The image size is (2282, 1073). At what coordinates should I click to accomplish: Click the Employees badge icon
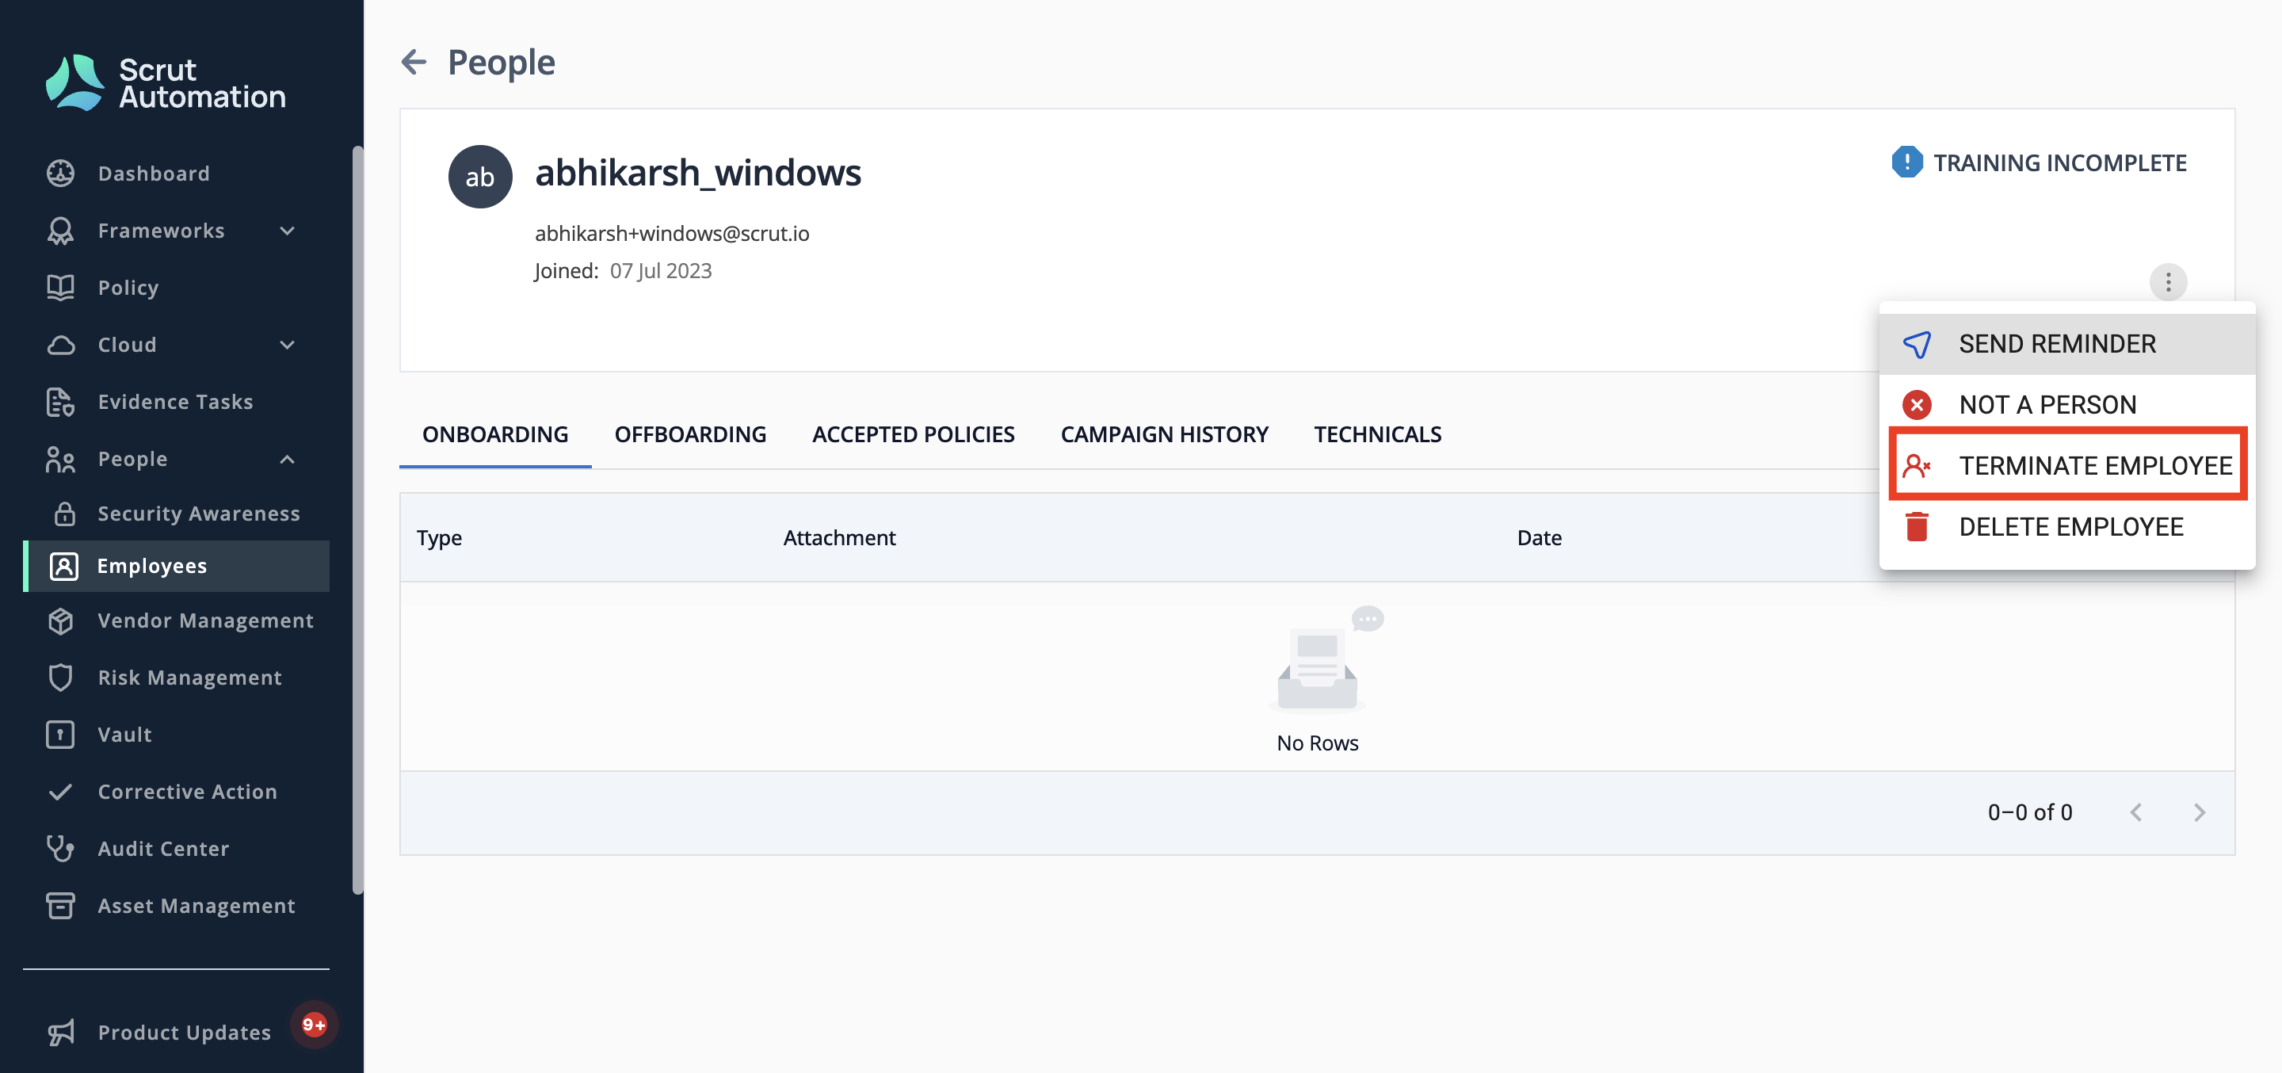[x=63, y=566]
